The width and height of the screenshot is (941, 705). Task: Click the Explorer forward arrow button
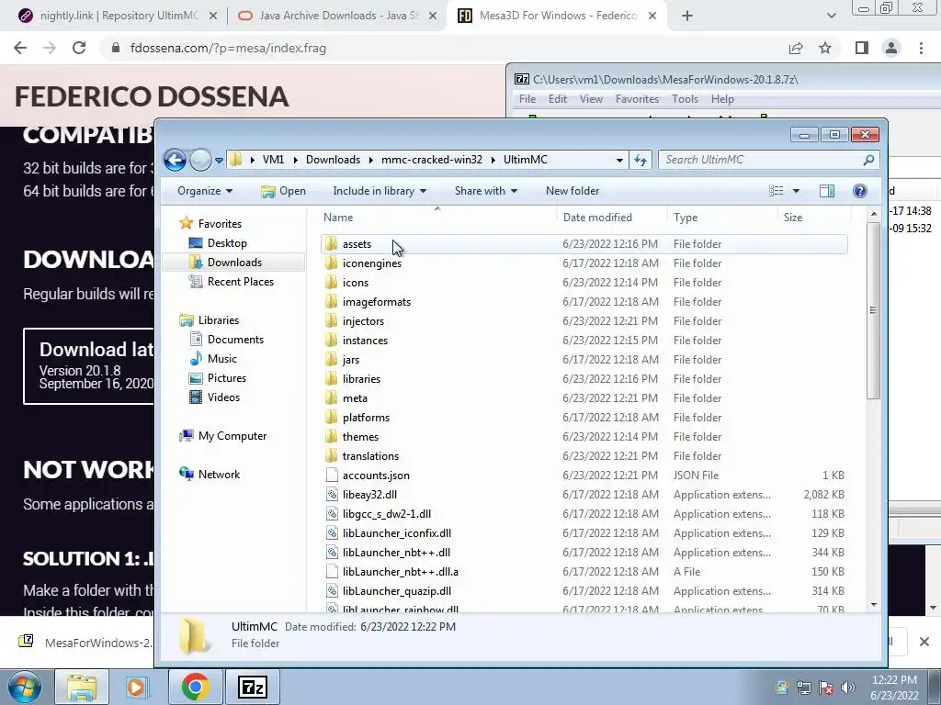pos(200,160)
